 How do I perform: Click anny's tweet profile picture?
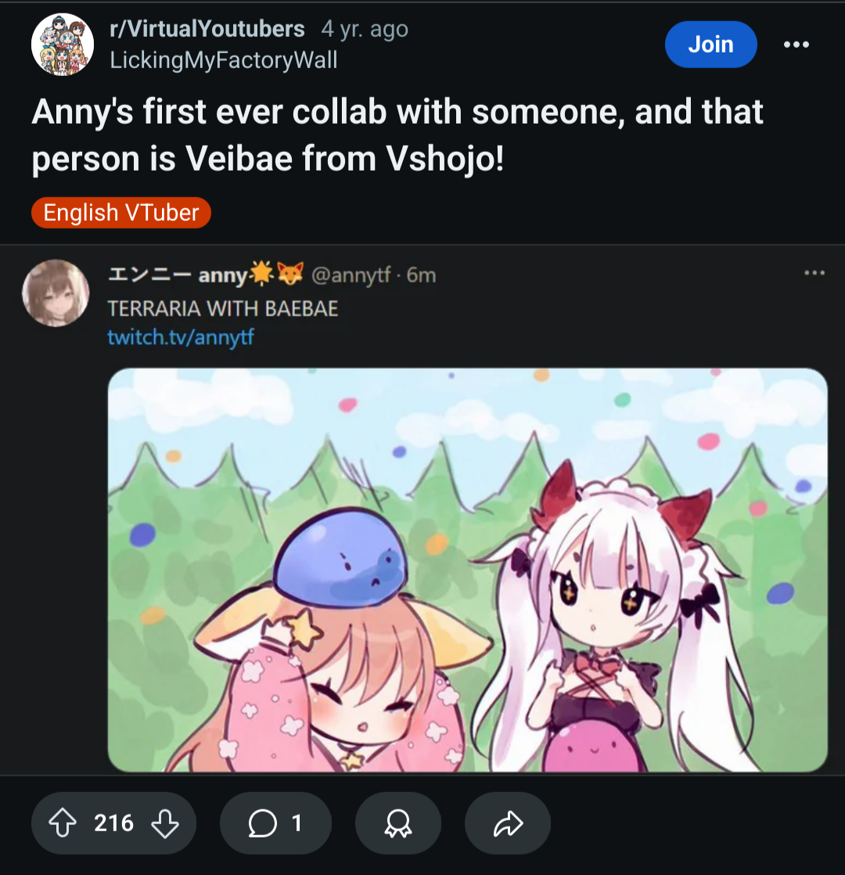point(56,293)
